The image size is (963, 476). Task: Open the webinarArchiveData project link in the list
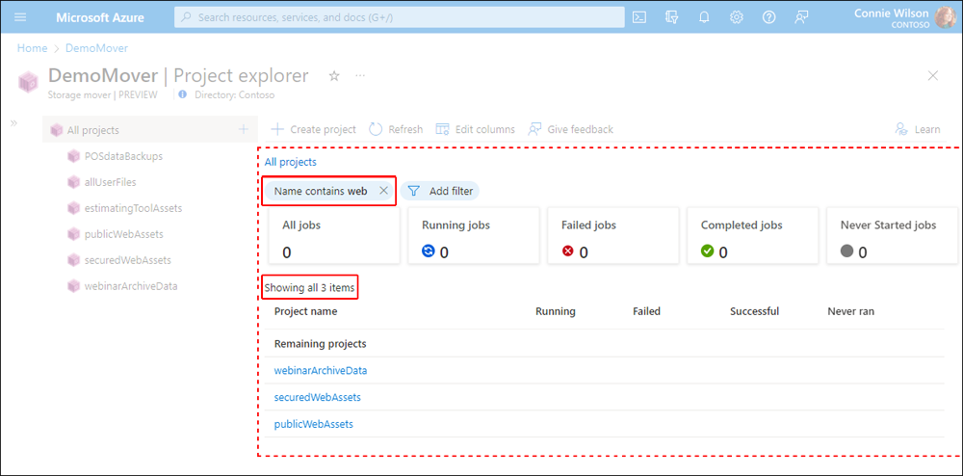[321, 370]
